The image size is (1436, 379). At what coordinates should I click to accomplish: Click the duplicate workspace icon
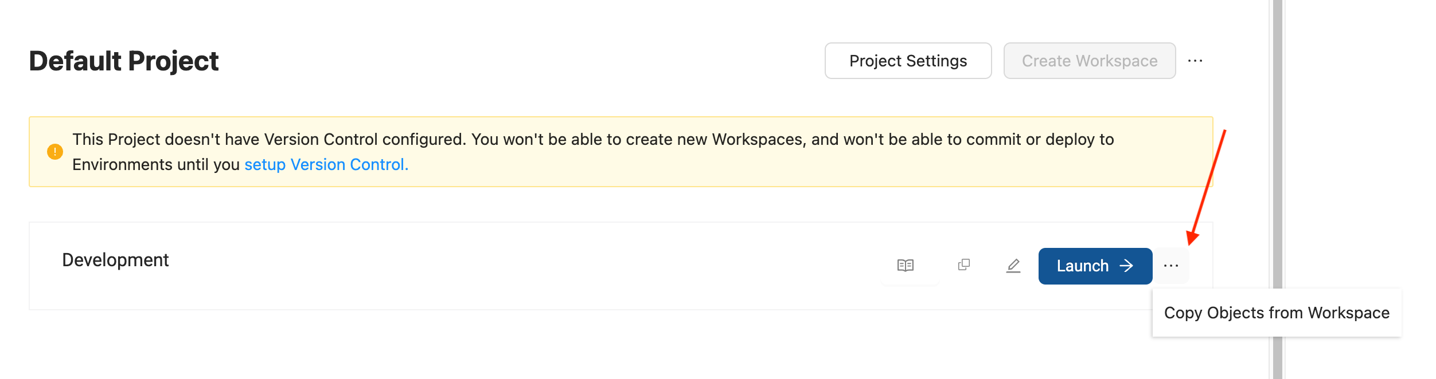coord(964,264)
